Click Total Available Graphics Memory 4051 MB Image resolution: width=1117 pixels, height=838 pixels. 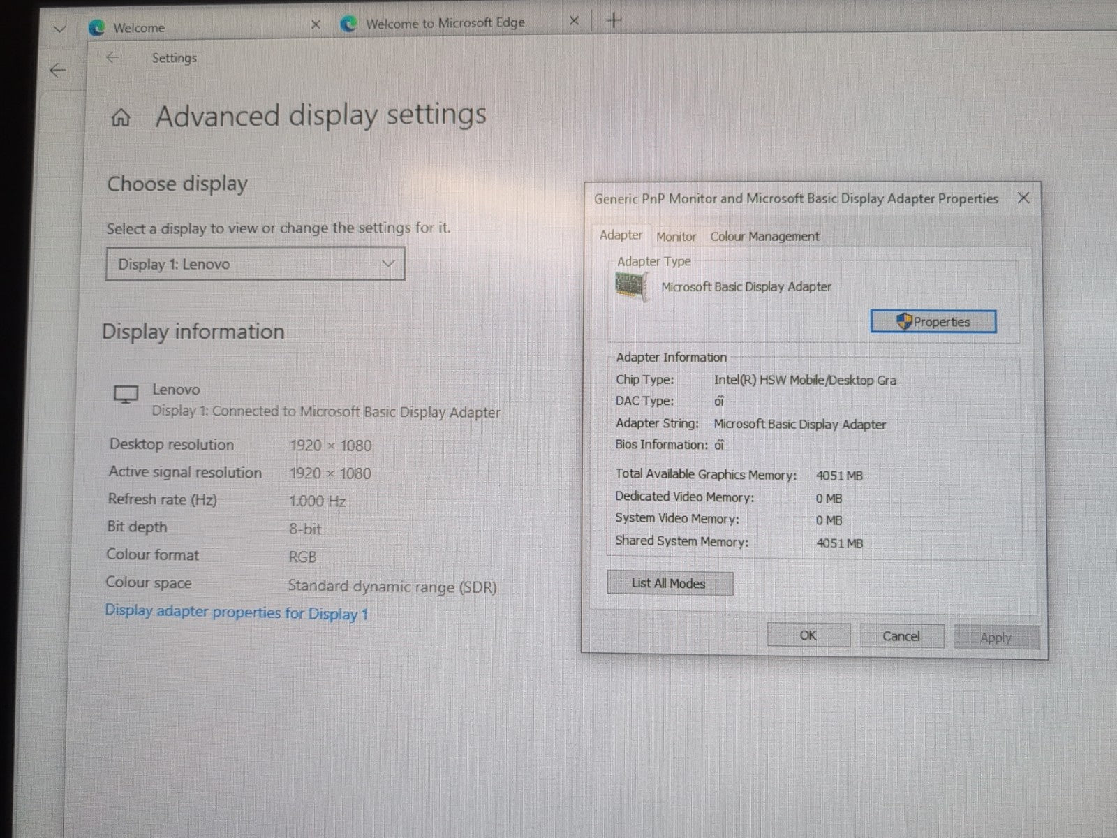839,476
